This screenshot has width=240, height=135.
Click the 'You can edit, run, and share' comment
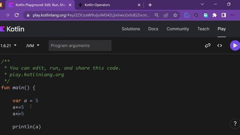point(65,68)
